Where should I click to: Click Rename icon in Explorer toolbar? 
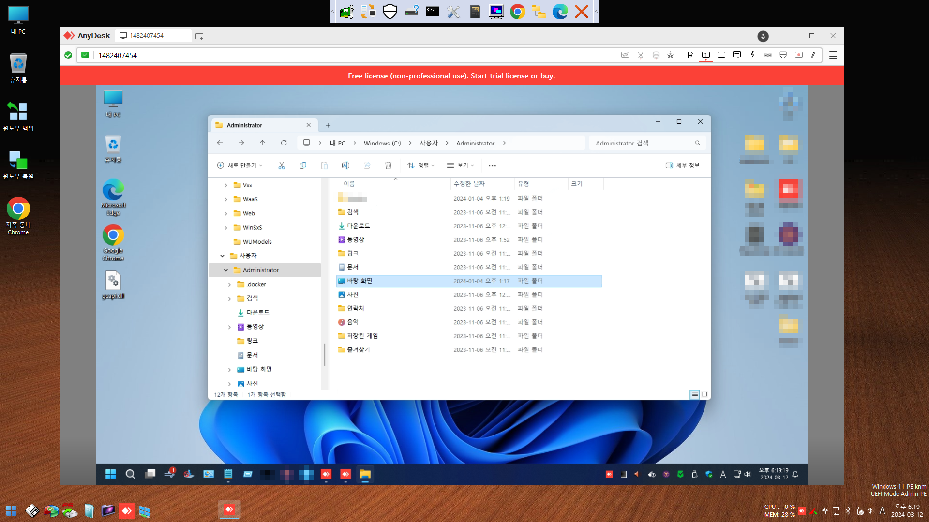pyautogui.click(x=345, y=166)
